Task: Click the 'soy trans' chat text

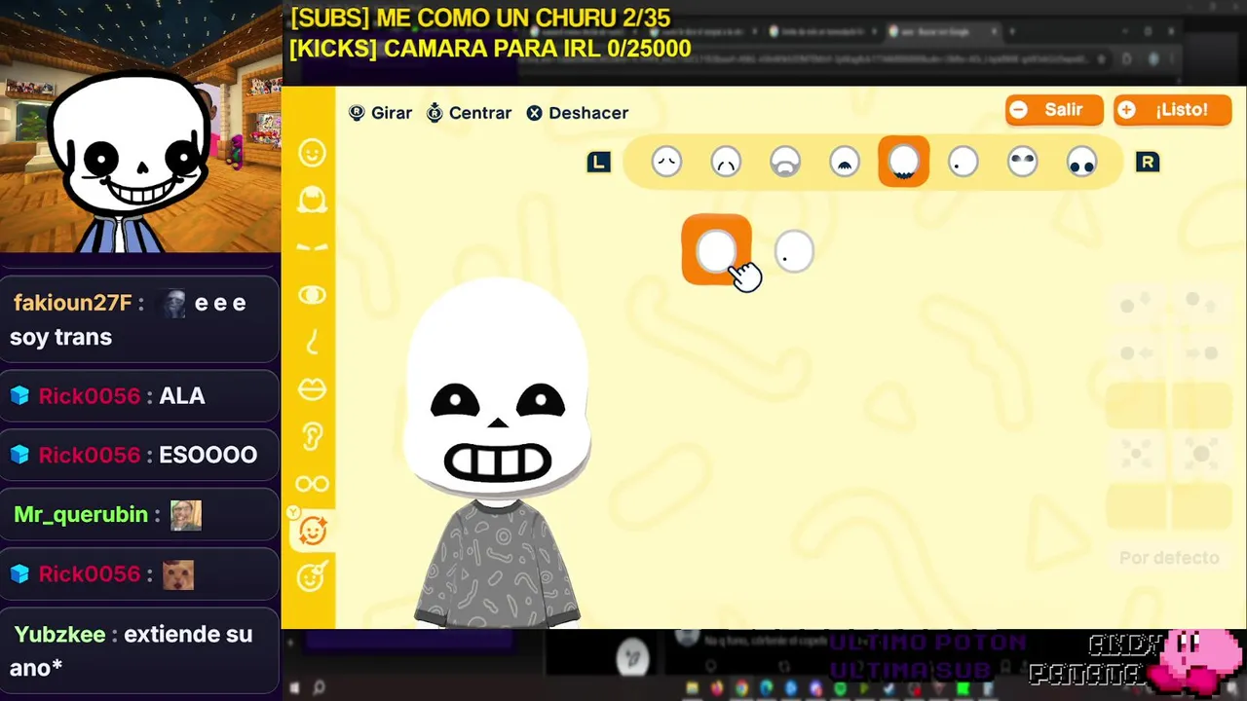Action: tap(60, 337)
